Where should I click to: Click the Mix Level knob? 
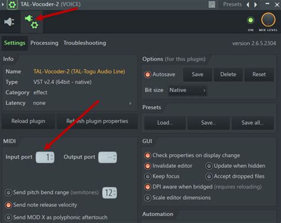click(268, 20)
